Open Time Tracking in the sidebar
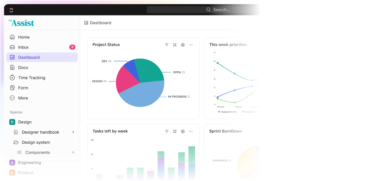The height and width of the screenshot is (181, 383). coord(42,77)
